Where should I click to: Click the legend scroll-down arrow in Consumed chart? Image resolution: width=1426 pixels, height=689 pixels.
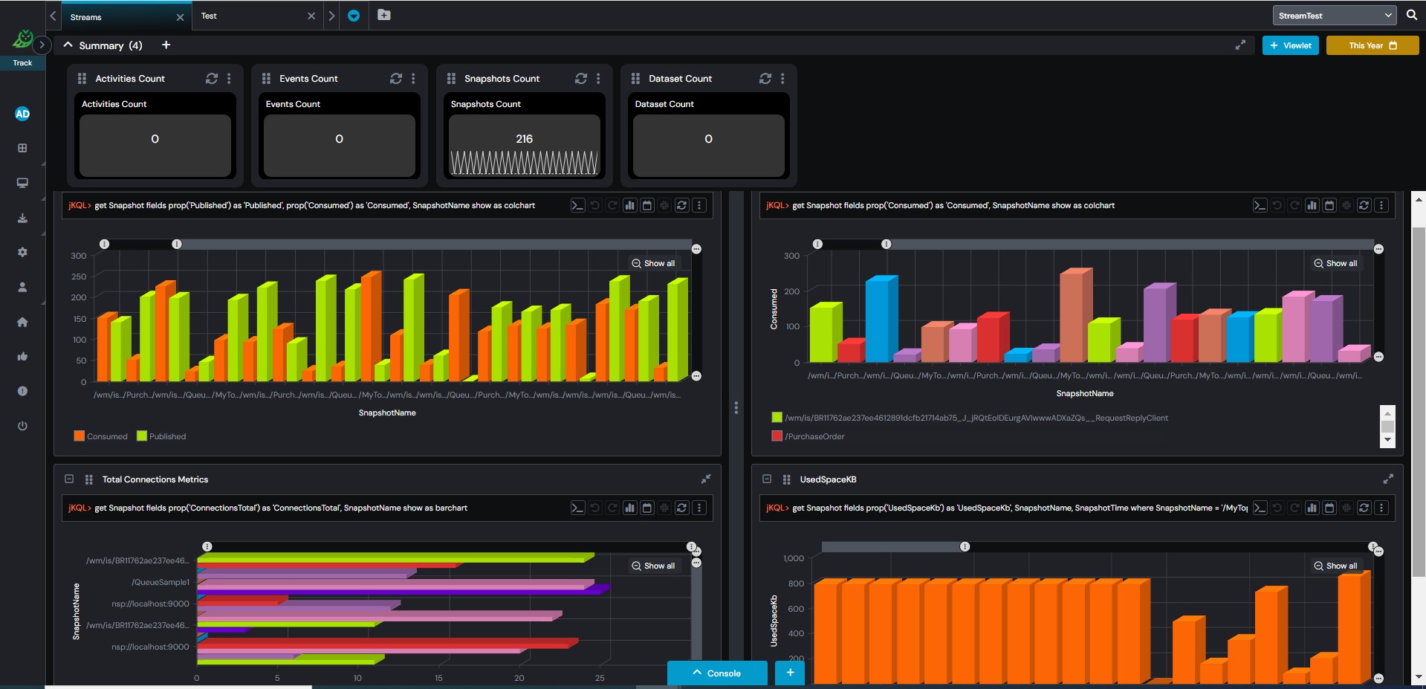[x=1387, y=440]
